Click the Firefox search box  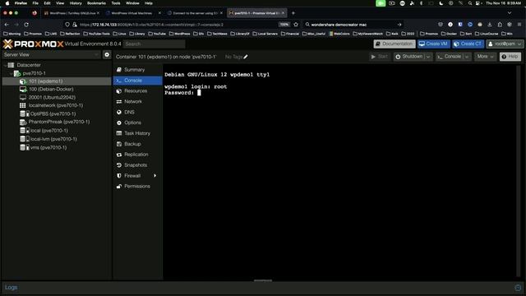tap(353, 25)
